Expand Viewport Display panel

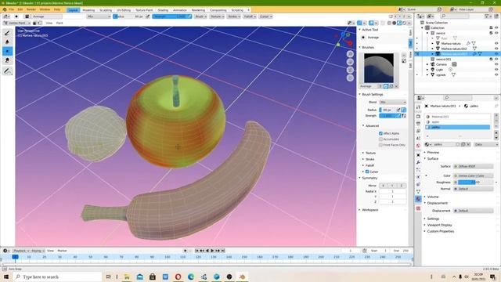point(439,225)
